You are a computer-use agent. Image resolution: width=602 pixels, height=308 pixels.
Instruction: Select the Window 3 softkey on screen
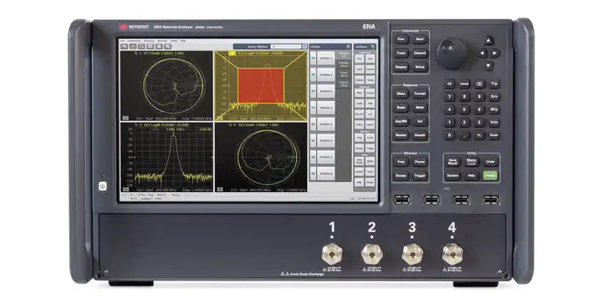(325, 91)
